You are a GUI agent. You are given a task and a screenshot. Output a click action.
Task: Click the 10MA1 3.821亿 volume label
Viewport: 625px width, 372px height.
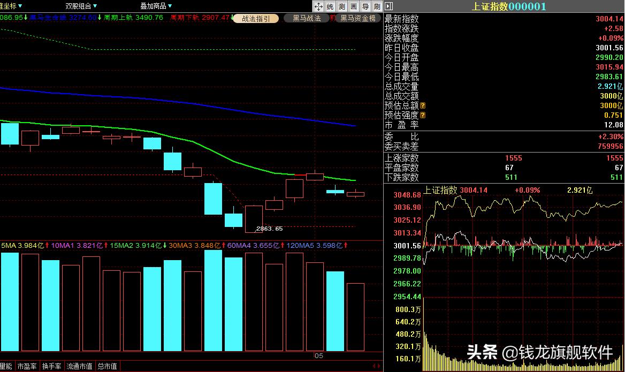pyautogui.click(x=77, y=246)
